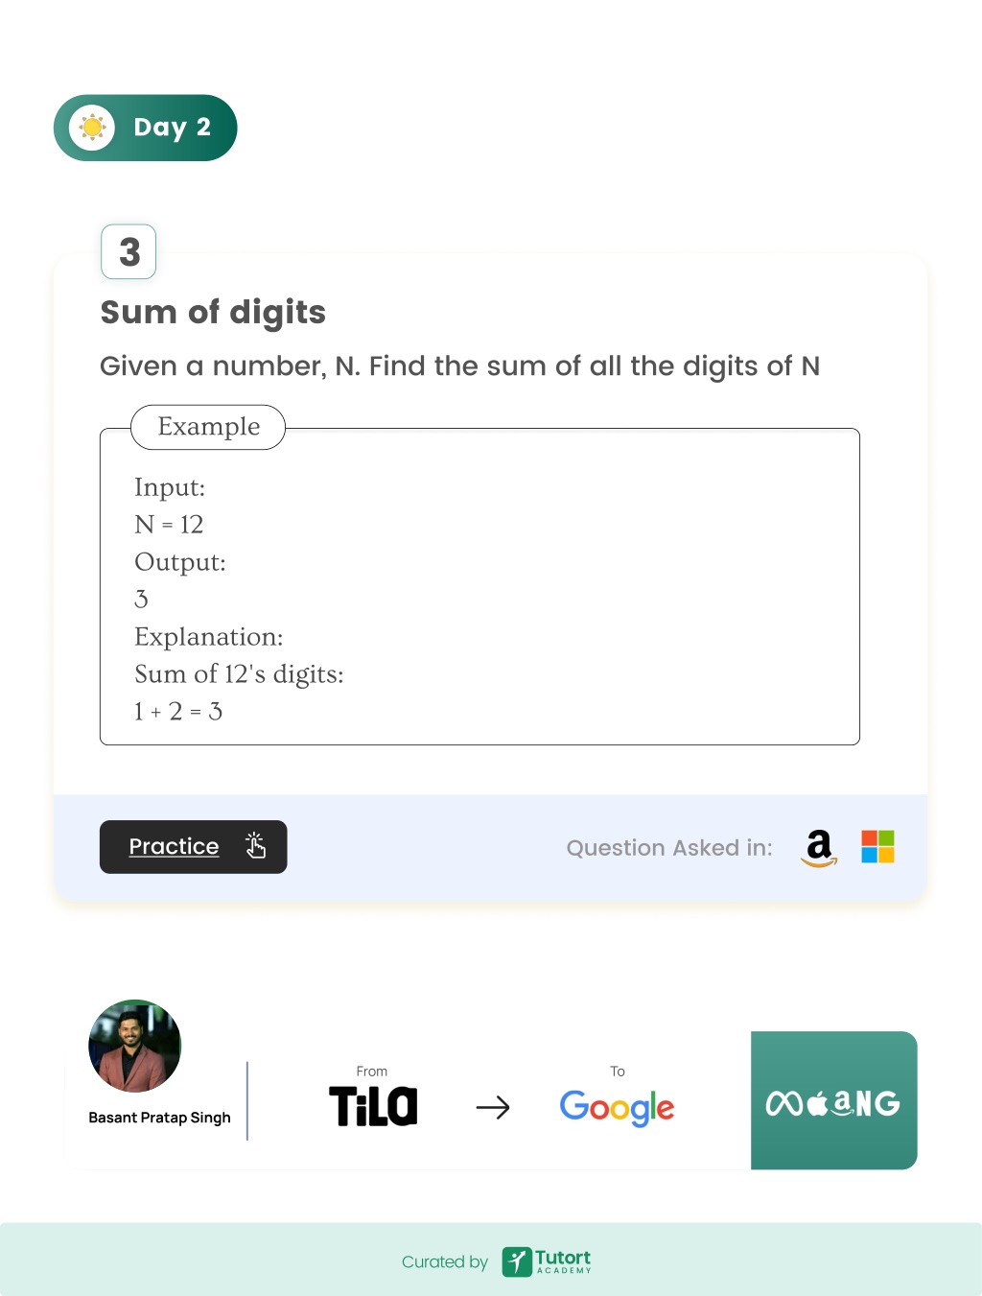The height and width of the screenshot is (1296, 982).
Task: Open the MAANG green badge
Action: pos(833,1100)
